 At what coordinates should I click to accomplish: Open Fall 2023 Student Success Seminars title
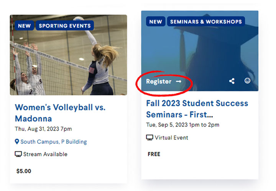coord(197,109)
